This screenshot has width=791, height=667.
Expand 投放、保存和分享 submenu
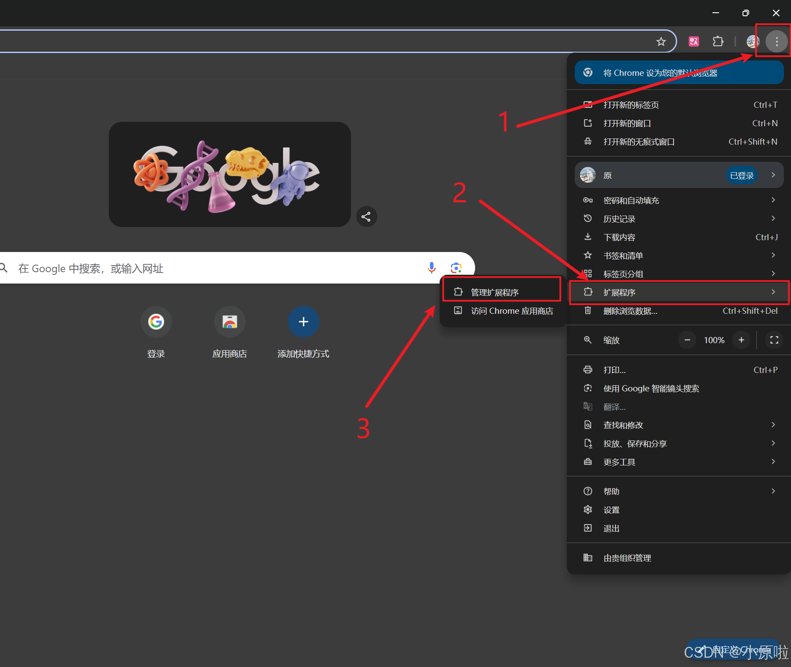tap(679, 443)
